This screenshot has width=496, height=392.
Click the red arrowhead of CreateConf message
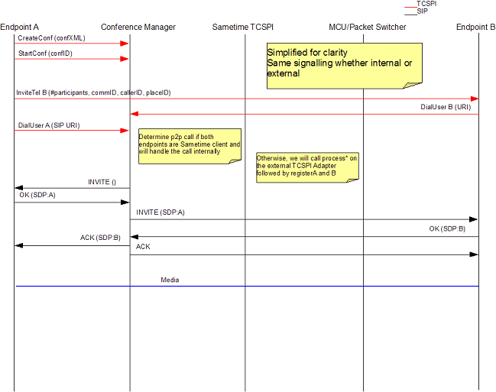pyautogui.click(x=125, y=44)
